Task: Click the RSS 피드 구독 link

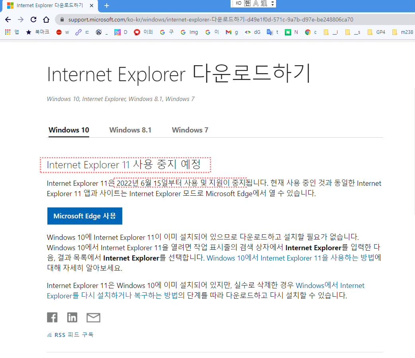Action: (70, 335)
